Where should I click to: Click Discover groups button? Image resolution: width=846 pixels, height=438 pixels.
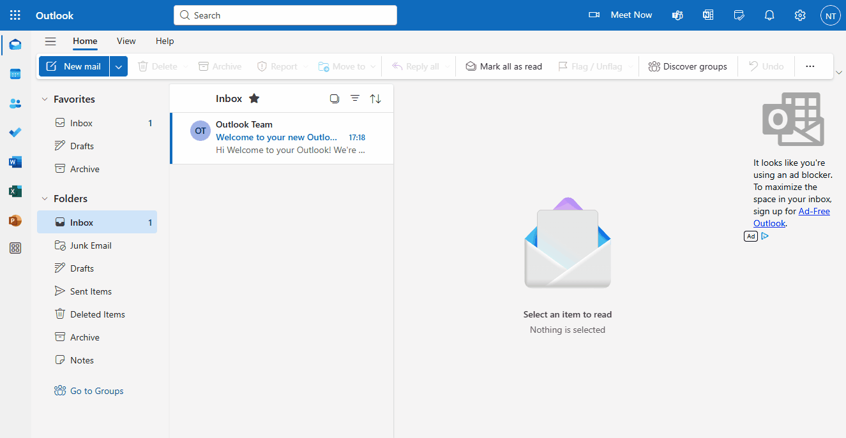point(688,66)
